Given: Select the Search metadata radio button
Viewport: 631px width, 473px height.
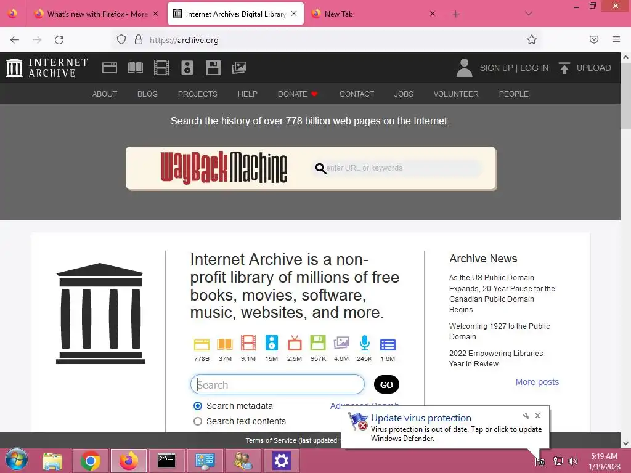Looking at the screenshot, I should click(198, 406).
